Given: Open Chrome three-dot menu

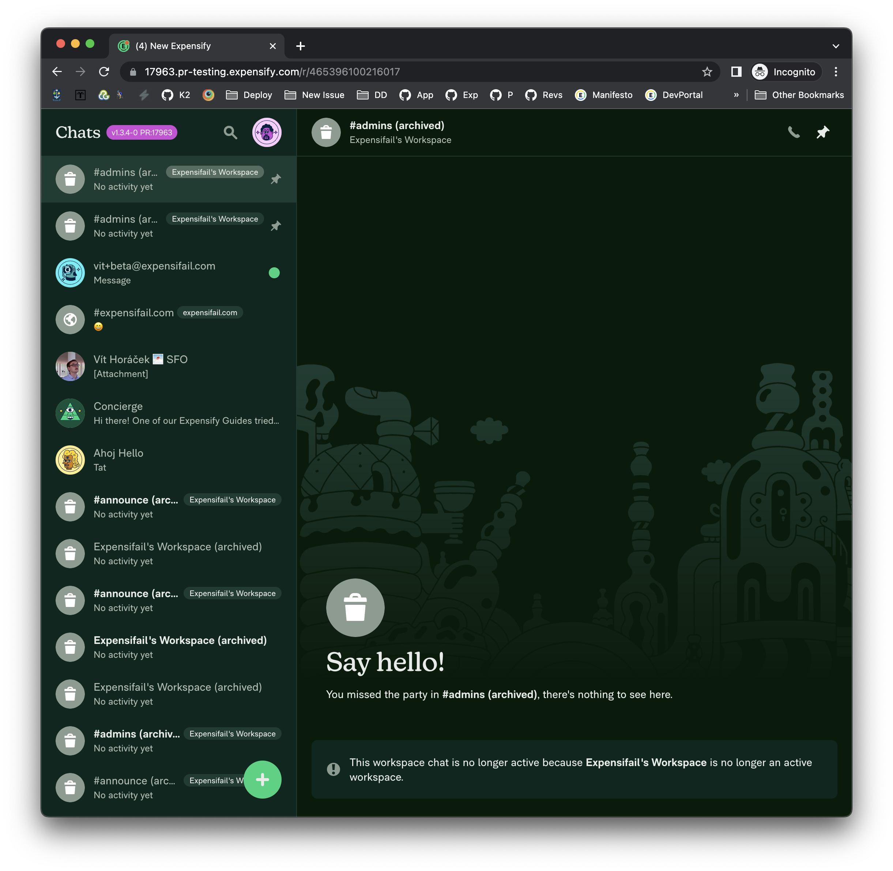Looking at the screenshot, I should click(x=835, y=72).
